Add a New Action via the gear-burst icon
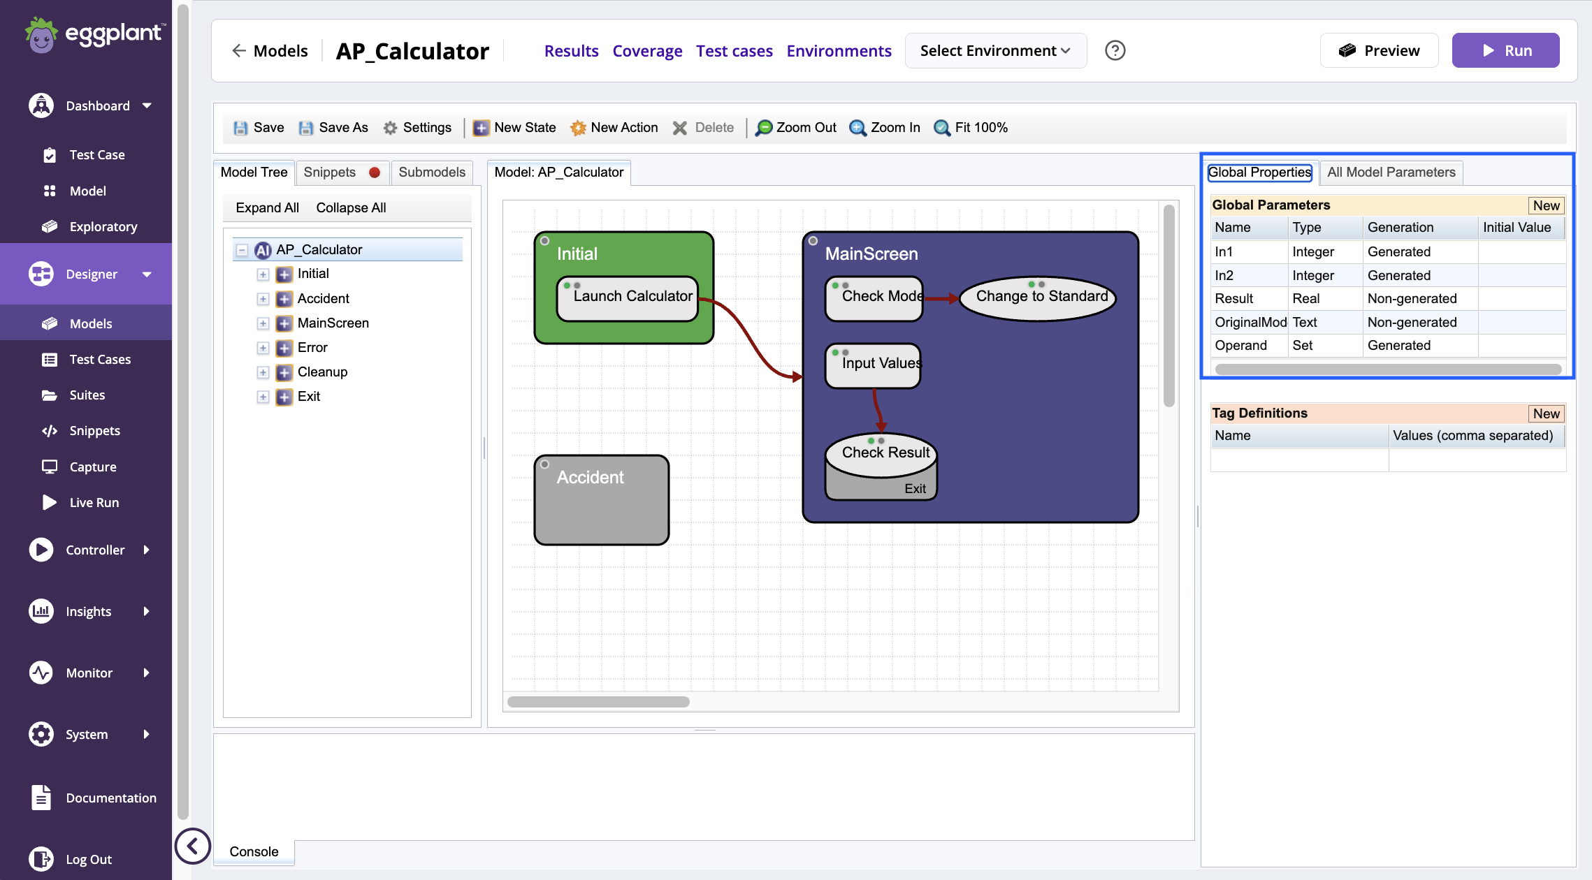1592x880 pixels. tap(578, 128)
